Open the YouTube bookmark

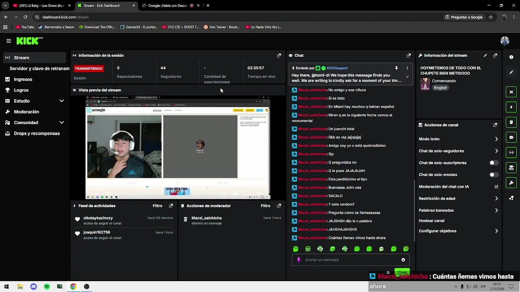[25, 27]
